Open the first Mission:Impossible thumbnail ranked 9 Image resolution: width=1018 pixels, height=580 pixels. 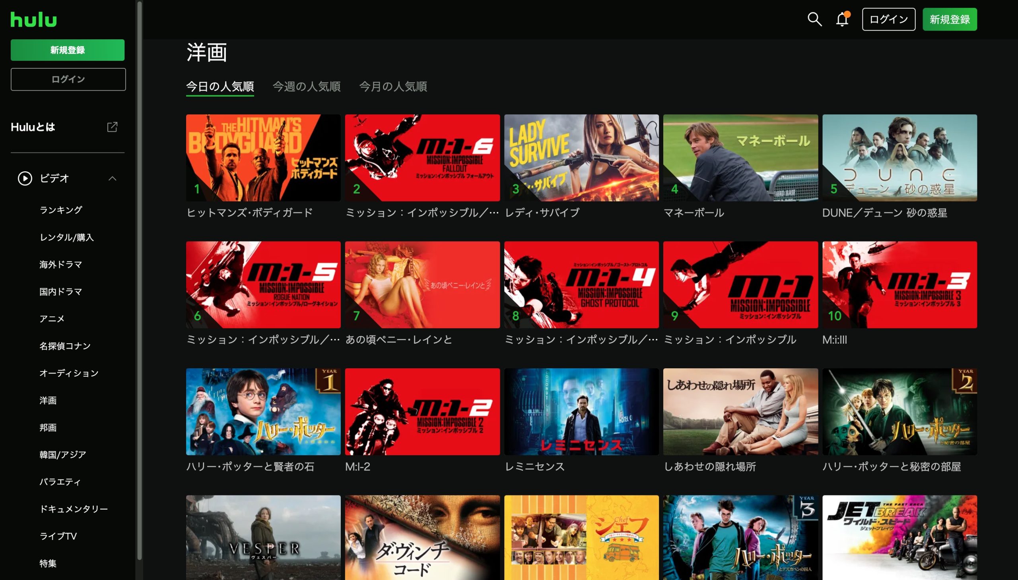coord(740,285)
